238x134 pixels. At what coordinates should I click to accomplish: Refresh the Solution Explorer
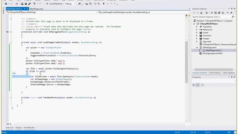(x=216, y=13)
